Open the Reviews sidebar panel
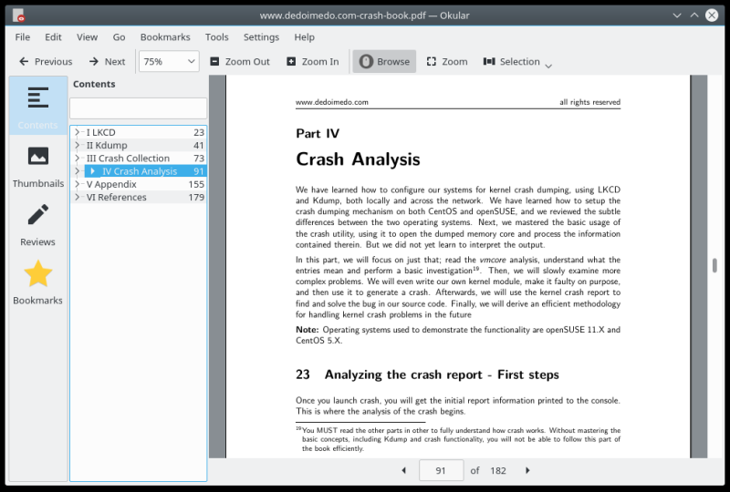The image size is (730, 492). pyautogui.click(x=37, y=224)
